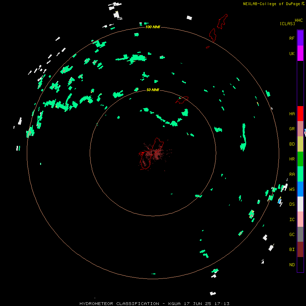This screenshot has height=306, width=306.
Task: Click the WS blue legend swatch
Action: point(300,189)
